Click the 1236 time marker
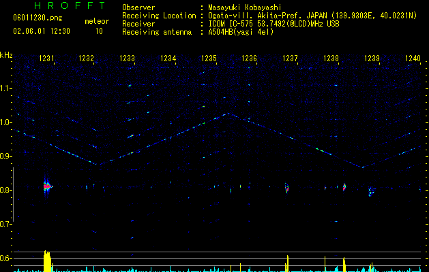This screenshot has width=429, height=272. pyautogui.click(x=250, y=58)
